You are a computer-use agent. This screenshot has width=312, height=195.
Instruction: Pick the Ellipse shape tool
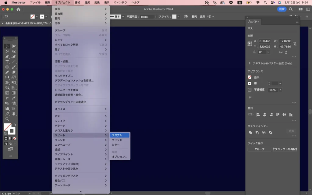(x=7, y=67)
